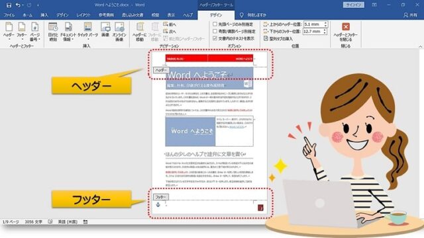424x238 pixels.
Task: Open the 挿入 (Insert) ribbon tab
Action: (44, 15)
